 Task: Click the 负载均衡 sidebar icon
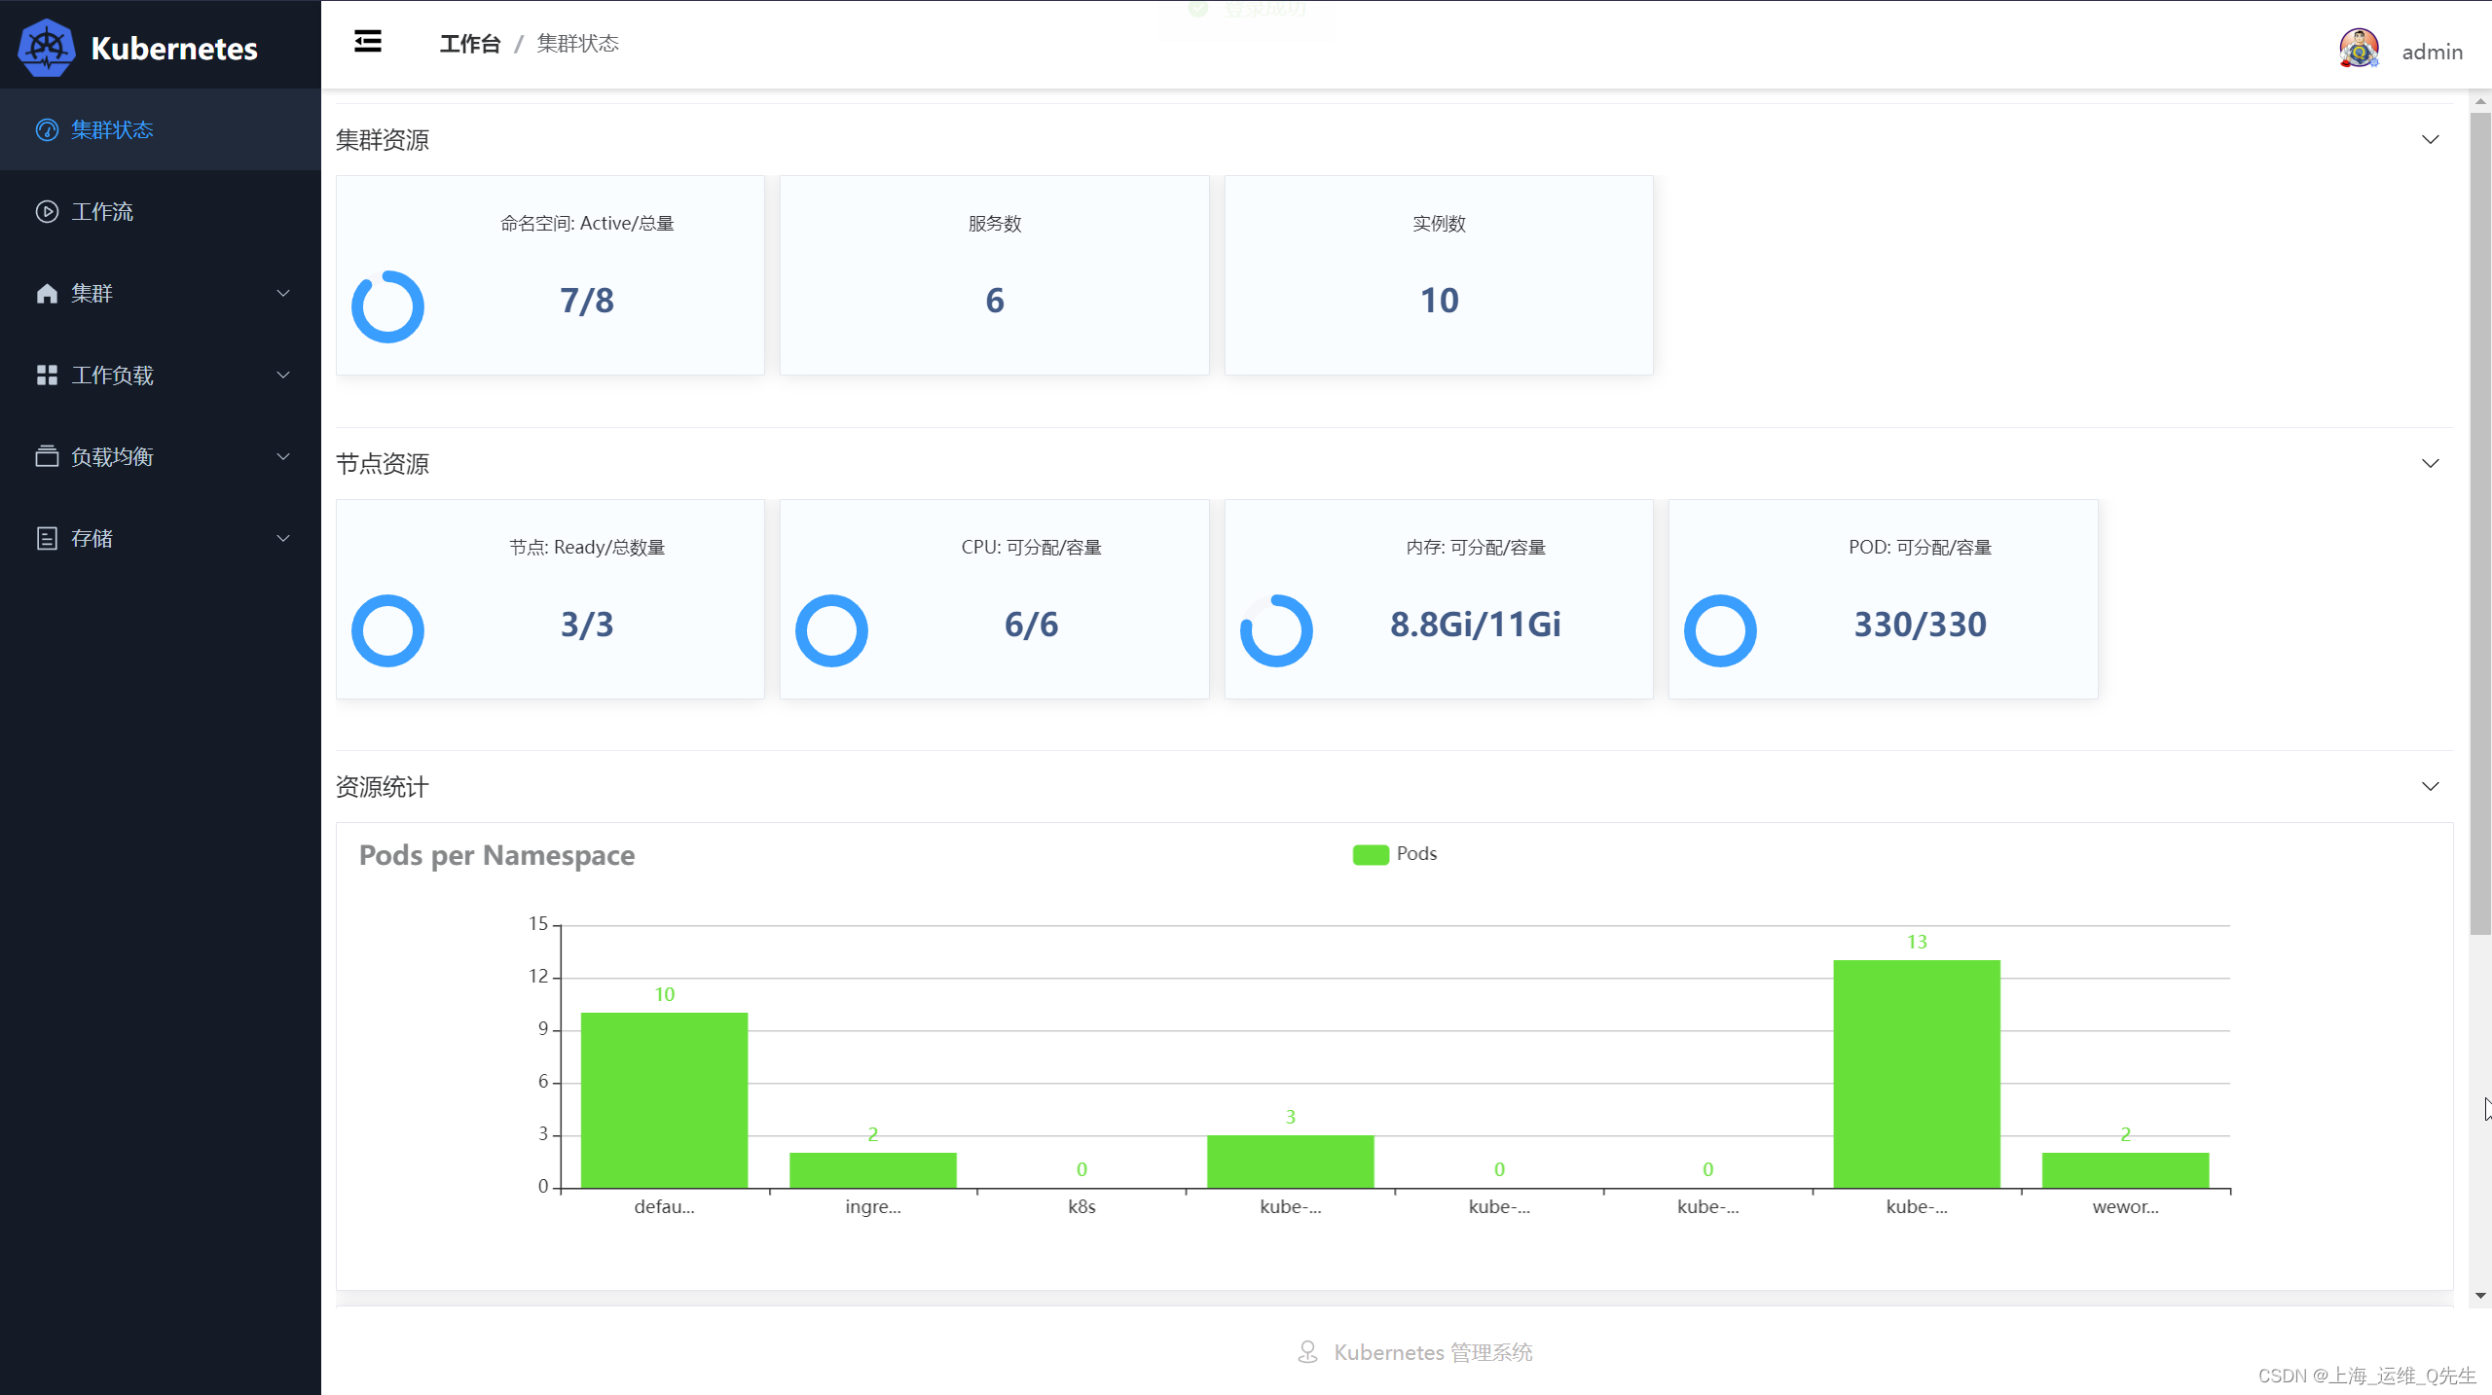point(47,457)
